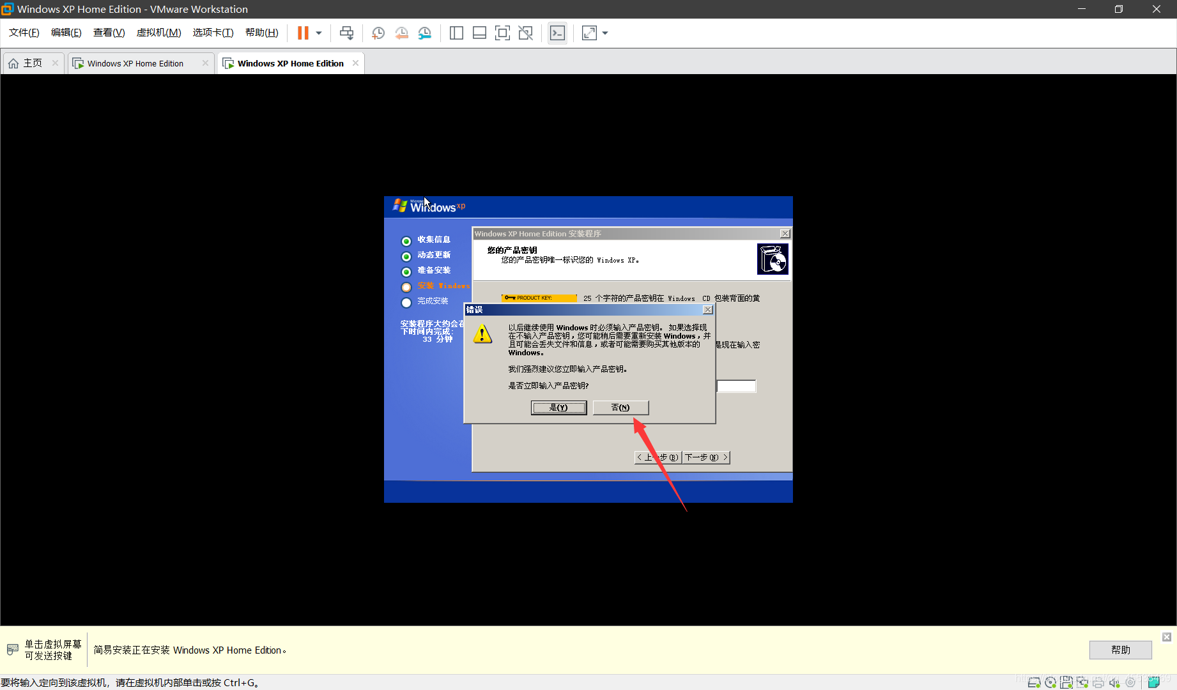Click the hard disk status bar icon

click(x=1034, y=682)
